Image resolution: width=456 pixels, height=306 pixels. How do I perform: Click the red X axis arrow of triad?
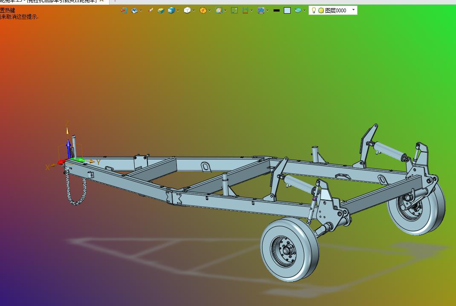(62, 162)
